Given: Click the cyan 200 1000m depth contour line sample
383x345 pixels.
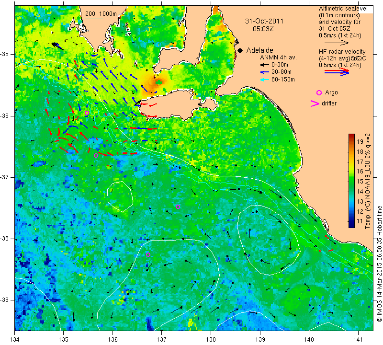Looking at the screenshot, I should (94, 19).
